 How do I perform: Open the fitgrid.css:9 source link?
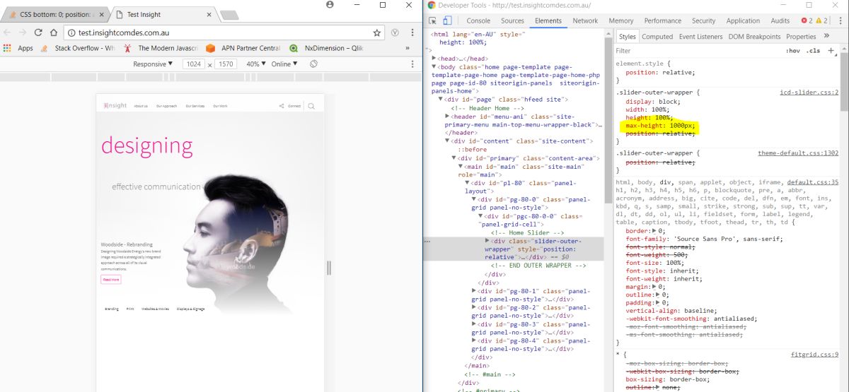814,355
